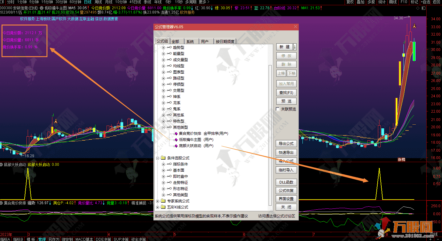Switch to the 按日期频度 tab

pos(225,41)
